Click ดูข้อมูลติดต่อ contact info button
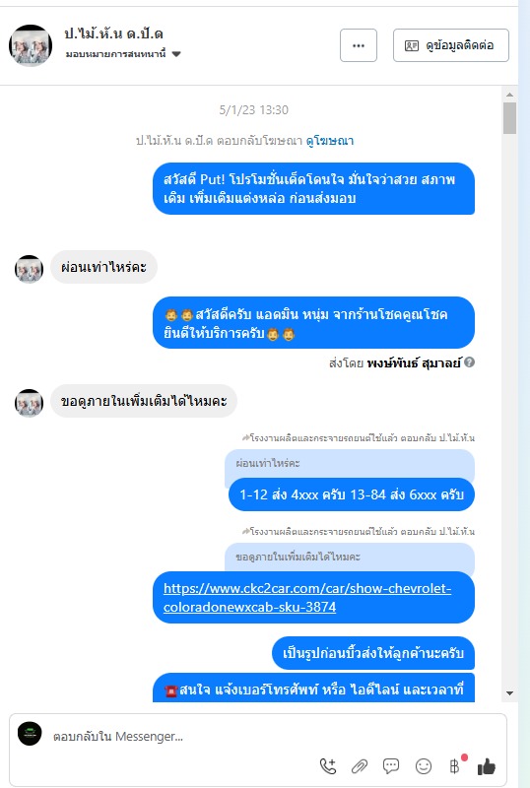Viewport: 530px width, 788px height. pyautogui.click(x=450, y=45)
